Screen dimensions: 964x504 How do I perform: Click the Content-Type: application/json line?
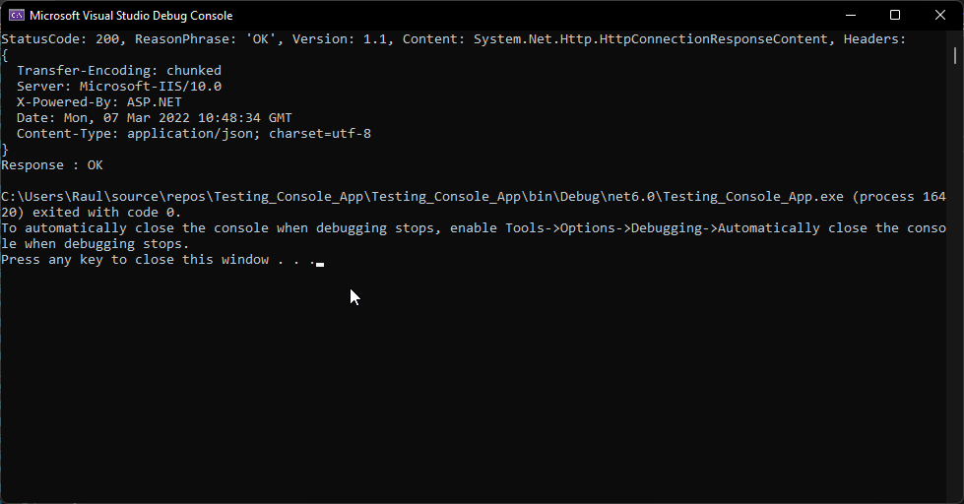pos(194,133)
